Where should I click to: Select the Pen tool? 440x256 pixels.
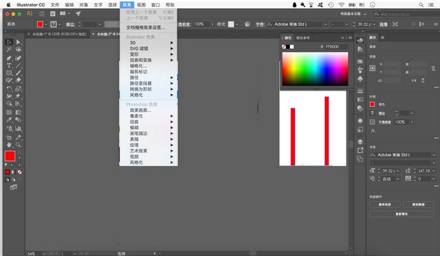(9, 58)
